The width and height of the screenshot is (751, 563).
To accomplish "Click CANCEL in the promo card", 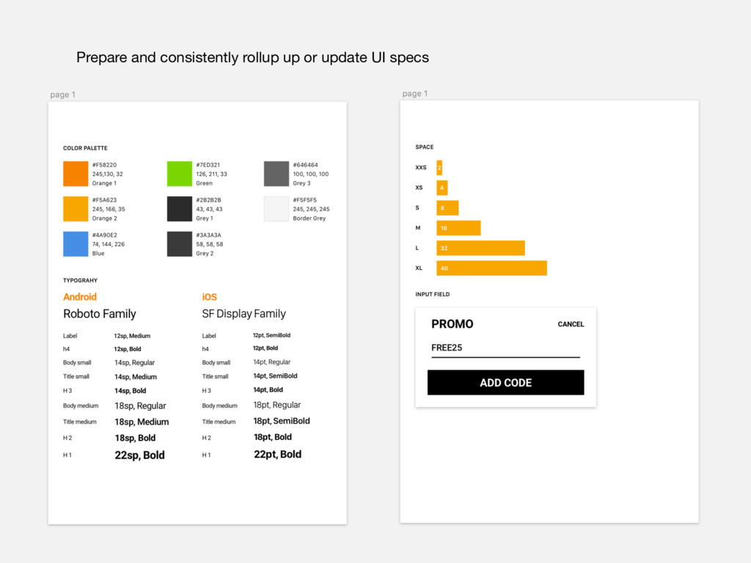I will tap(571, 324).
